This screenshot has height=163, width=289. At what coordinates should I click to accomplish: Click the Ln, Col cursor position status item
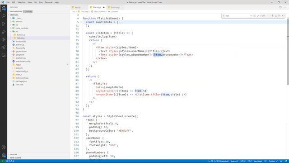(x=219, y=161)
